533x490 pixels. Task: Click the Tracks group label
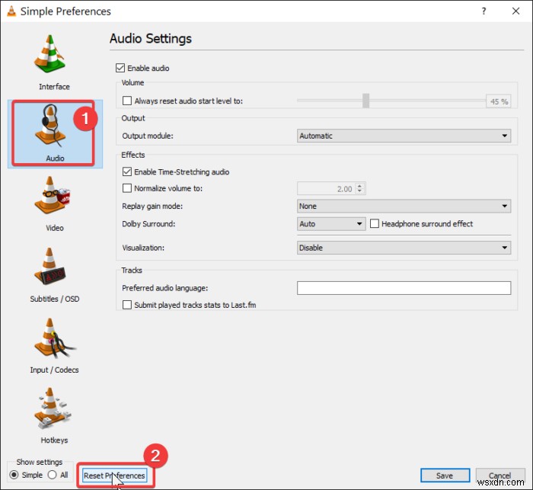coord(132,271)
